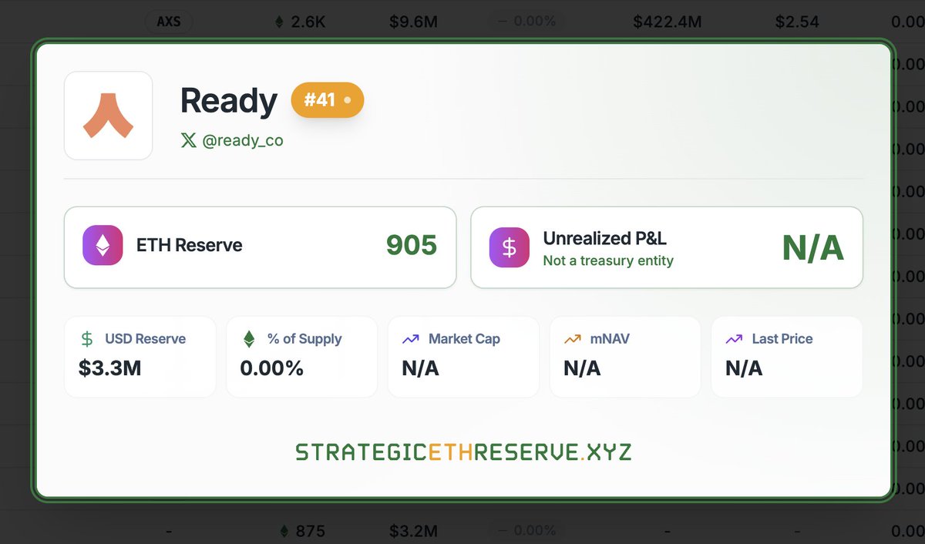The height and width of the screenshot is (544, 925).
Task: Open the X icon beside @ready_co
Action: pos(188,141)
